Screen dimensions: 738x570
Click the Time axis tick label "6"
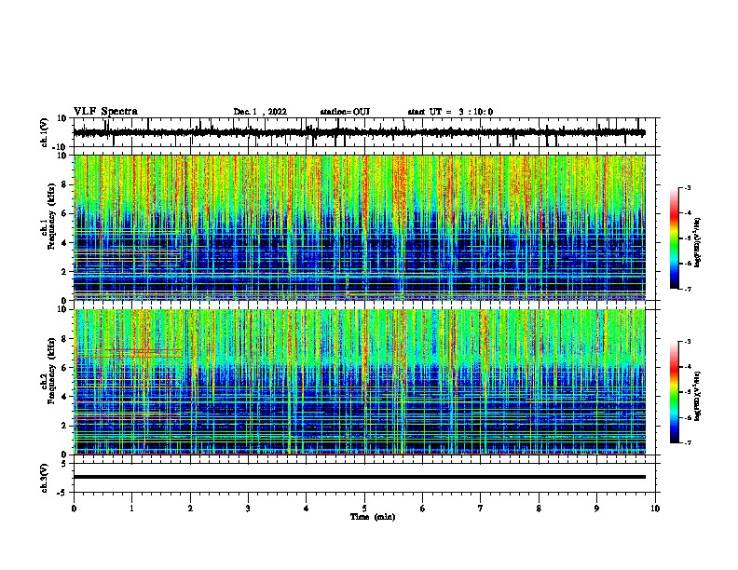422,509
